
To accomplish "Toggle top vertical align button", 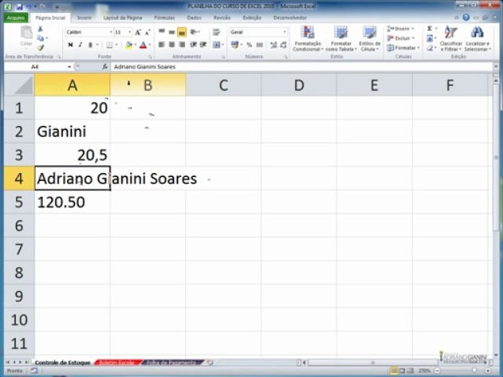I will pos(162,32).
